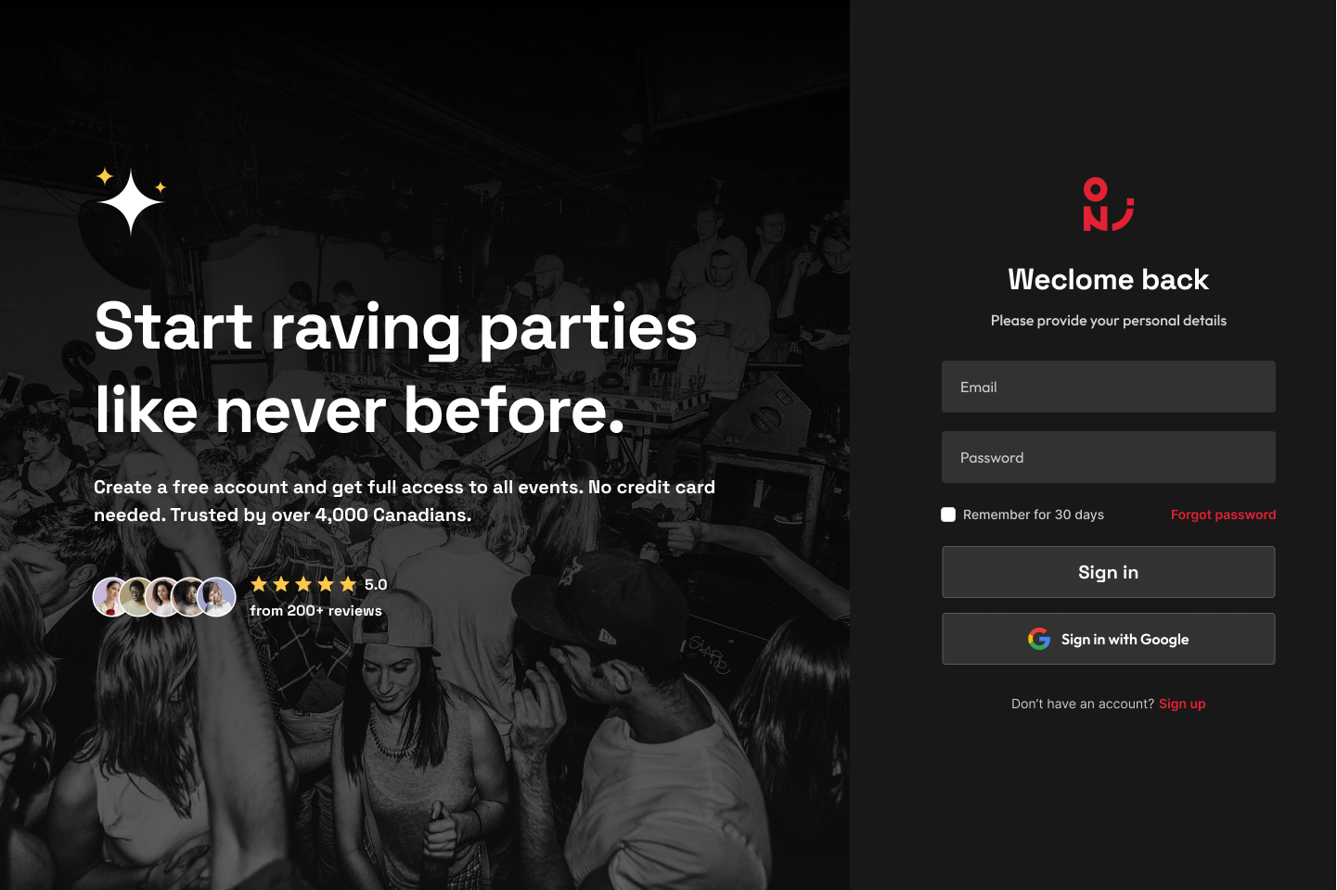Click the 5.0 rating score
1337x890 pixels.
tap(376, 584)
